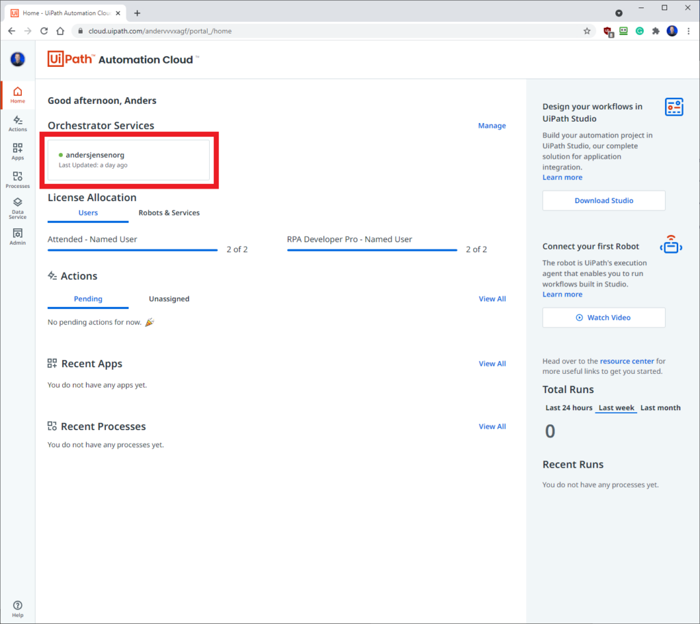Bookmark this page with star icon
Screen dimensions: 700x624
(x=587, y=31)
